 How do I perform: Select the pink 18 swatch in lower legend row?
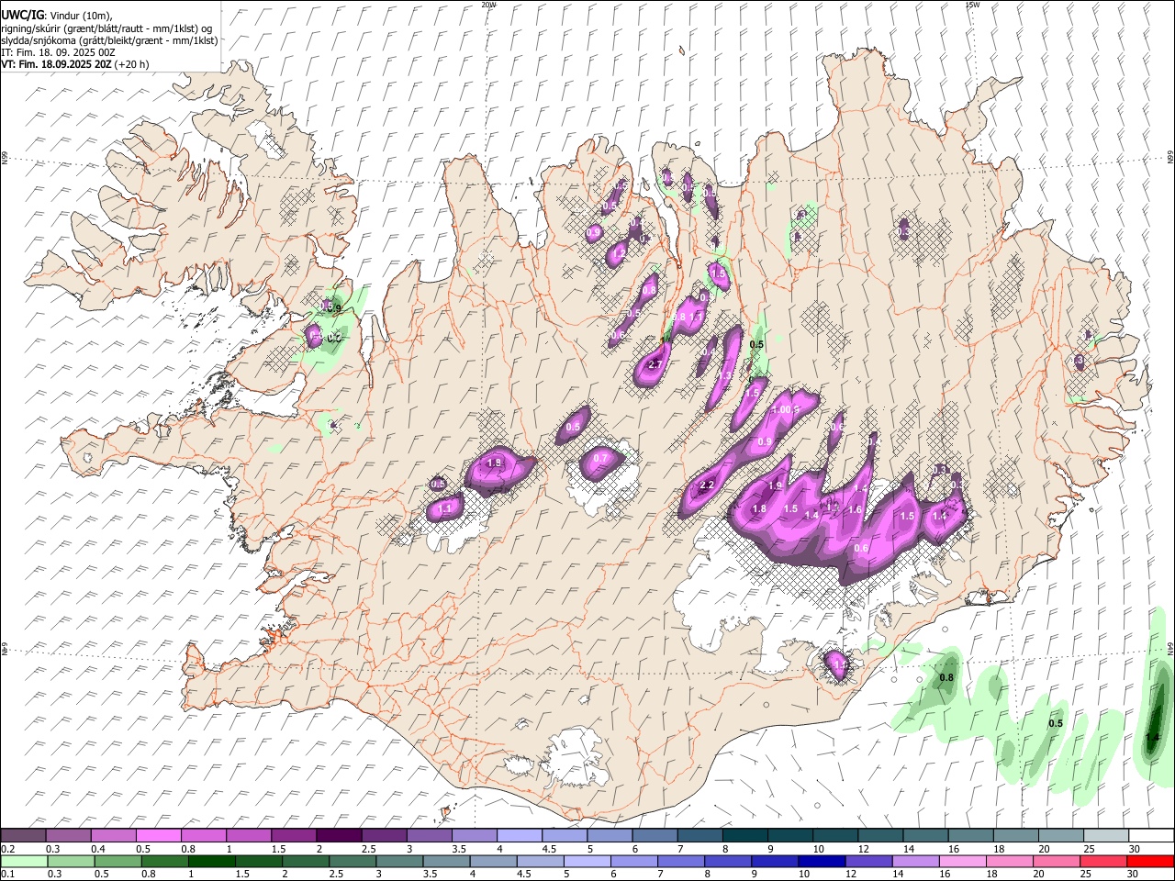1010,861
